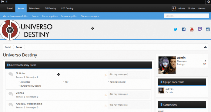Open the Vídeos RSS feed icon
This screenshot has width=211, height=112.
coord(105,95)
